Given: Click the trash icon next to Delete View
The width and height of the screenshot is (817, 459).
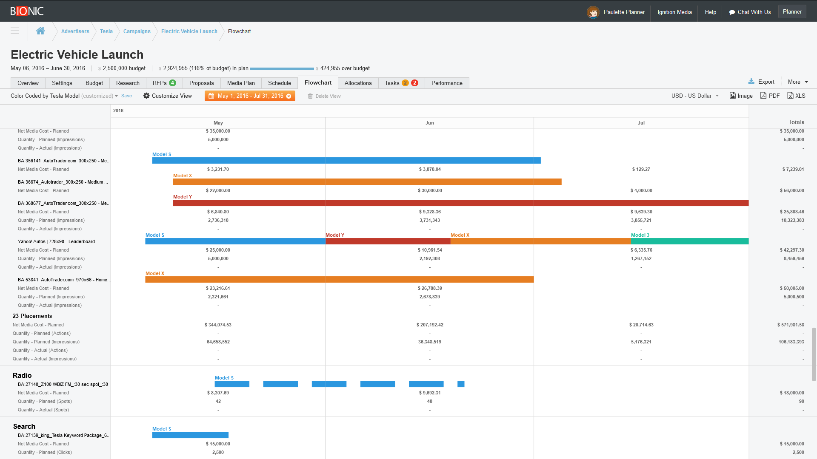Looking at the screenshot, I should [310, 96].
